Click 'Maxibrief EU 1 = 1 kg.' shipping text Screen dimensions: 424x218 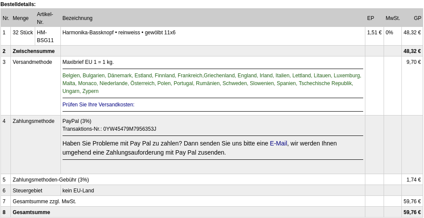point(88,62)
